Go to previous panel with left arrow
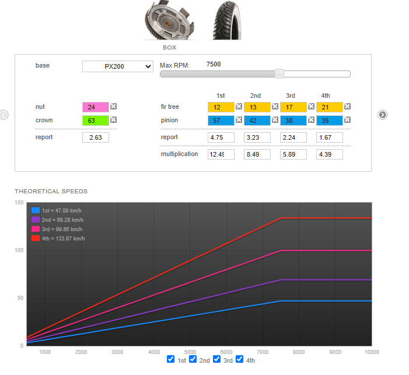 4,115
